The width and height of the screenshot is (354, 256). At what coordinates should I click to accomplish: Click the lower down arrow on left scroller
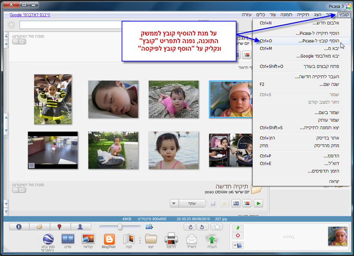[x=6, y=204]
